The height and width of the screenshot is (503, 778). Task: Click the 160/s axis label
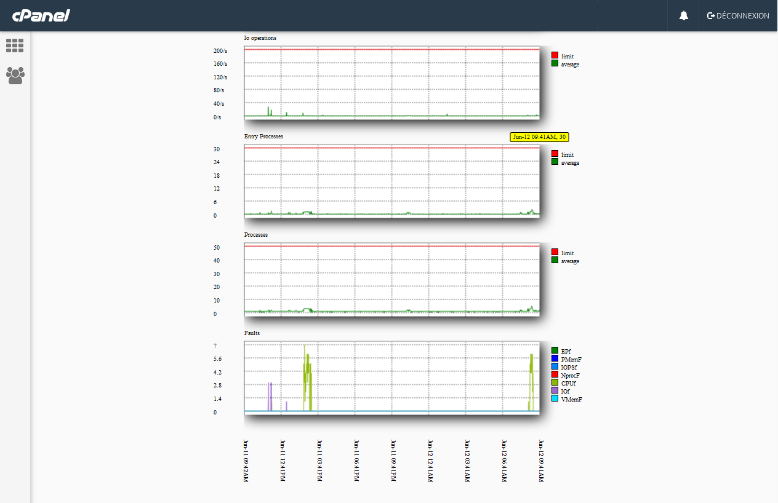point(220,64)
